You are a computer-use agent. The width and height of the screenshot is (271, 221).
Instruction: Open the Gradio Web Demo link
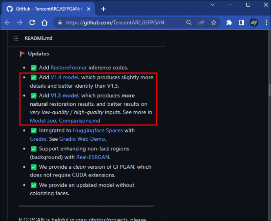point(82,139)
